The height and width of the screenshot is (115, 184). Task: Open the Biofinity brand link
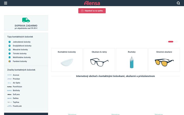tap(16, 90)
